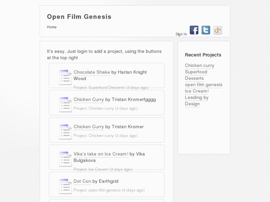270x202 pixels.
Task: Open Chicken Curry link by Tristan Kromer
Action: [89, 127]
